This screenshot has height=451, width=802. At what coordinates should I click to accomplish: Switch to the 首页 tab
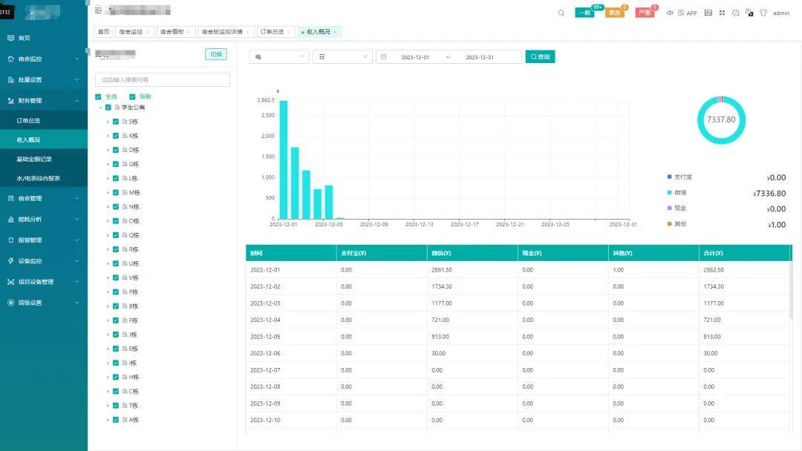point(104,32)
